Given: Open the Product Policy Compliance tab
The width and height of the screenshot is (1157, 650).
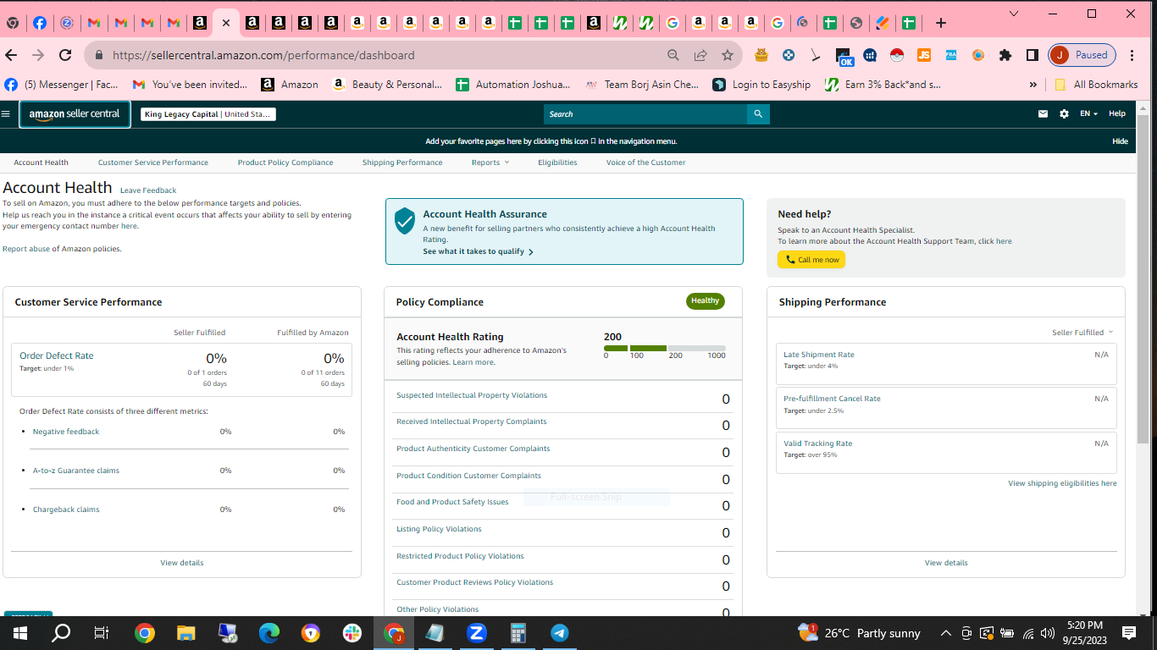Looking at the screenshot, I should click(285, 162).
